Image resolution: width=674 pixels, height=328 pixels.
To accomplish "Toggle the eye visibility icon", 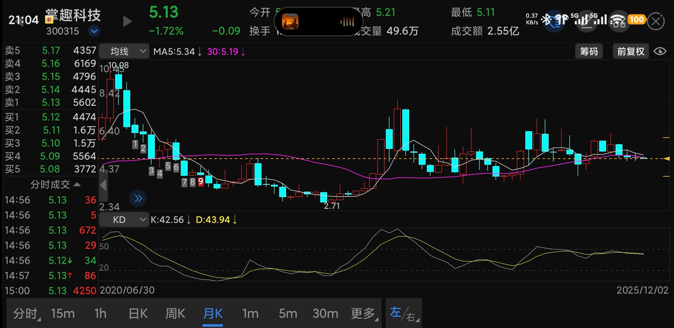I will (x=660, y=51).
